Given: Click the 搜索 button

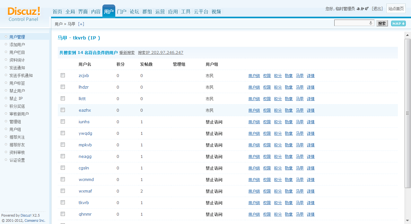Looking at the screenshot, I should pyautogui.click(x=382, y=23).
